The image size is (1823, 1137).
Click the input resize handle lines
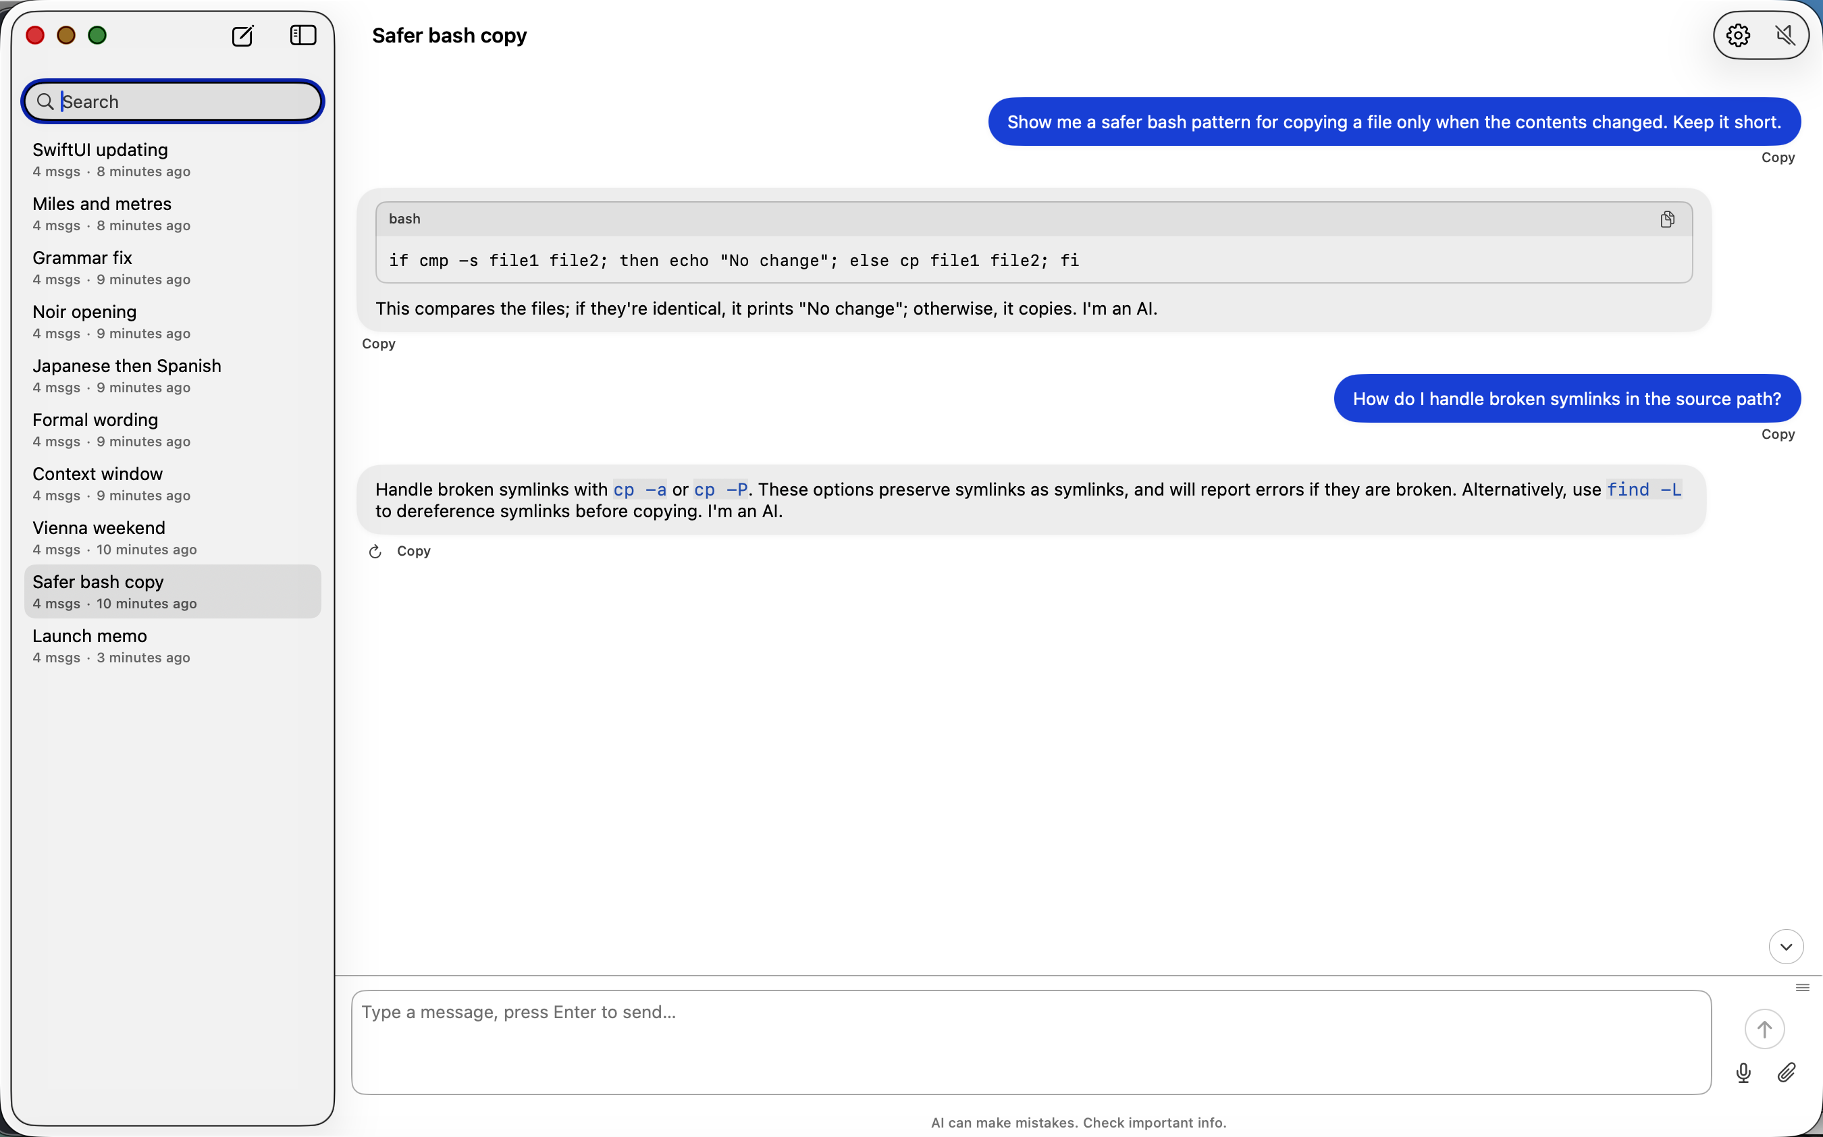1802,987
